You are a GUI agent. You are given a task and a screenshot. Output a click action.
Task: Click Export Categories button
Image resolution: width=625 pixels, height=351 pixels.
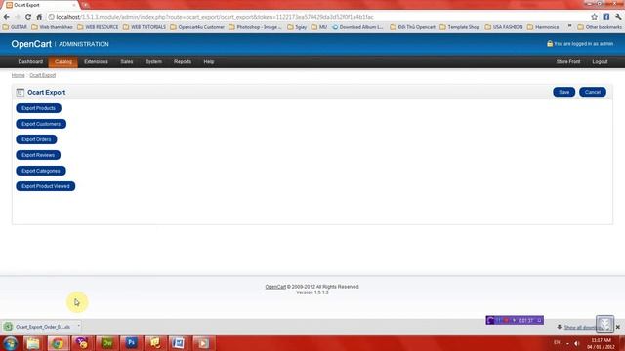click(41, 171)
